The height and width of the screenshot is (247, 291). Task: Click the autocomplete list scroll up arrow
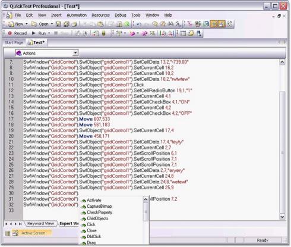[145, 199]
